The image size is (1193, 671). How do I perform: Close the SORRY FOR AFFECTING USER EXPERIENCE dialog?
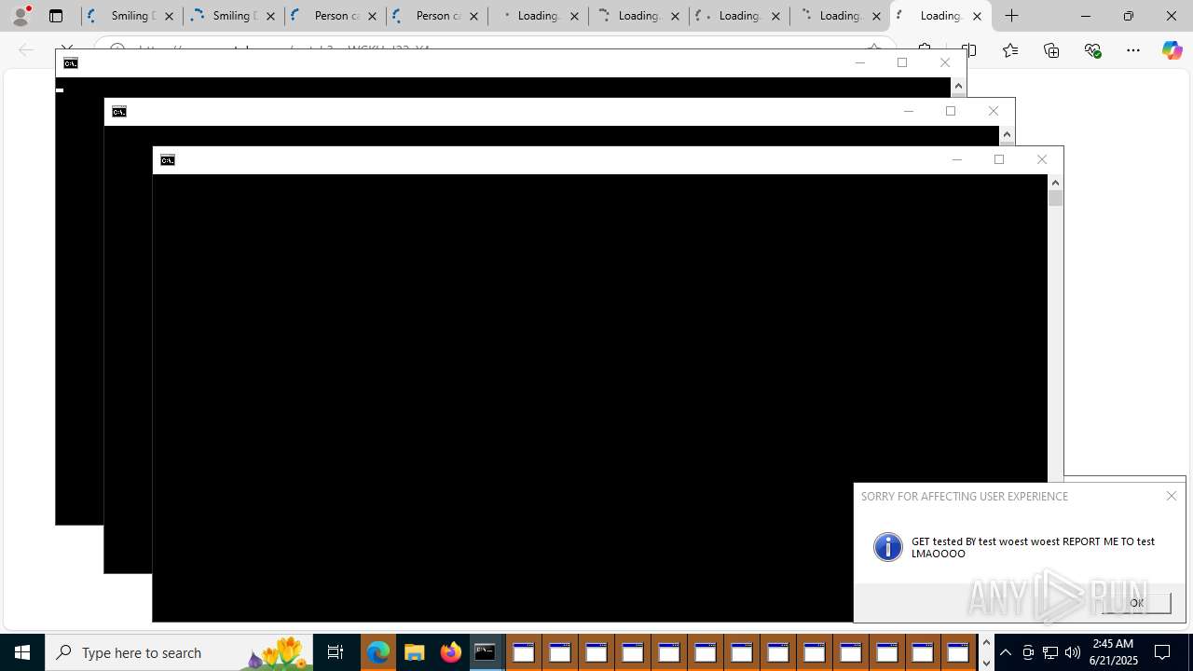click(x=1172, y=497)
